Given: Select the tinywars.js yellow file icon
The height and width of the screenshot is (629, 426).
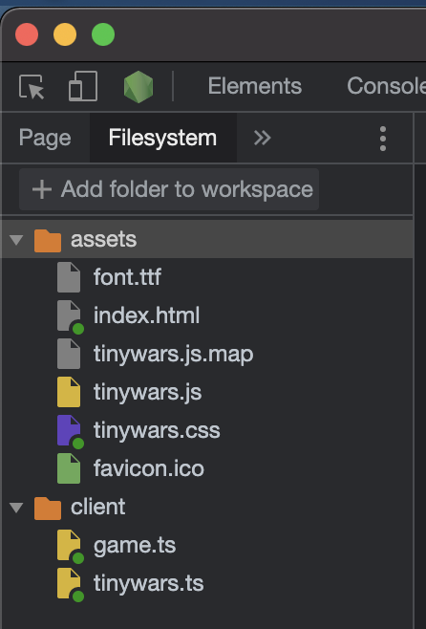Looking at the screenshot, I should [69, 392].
